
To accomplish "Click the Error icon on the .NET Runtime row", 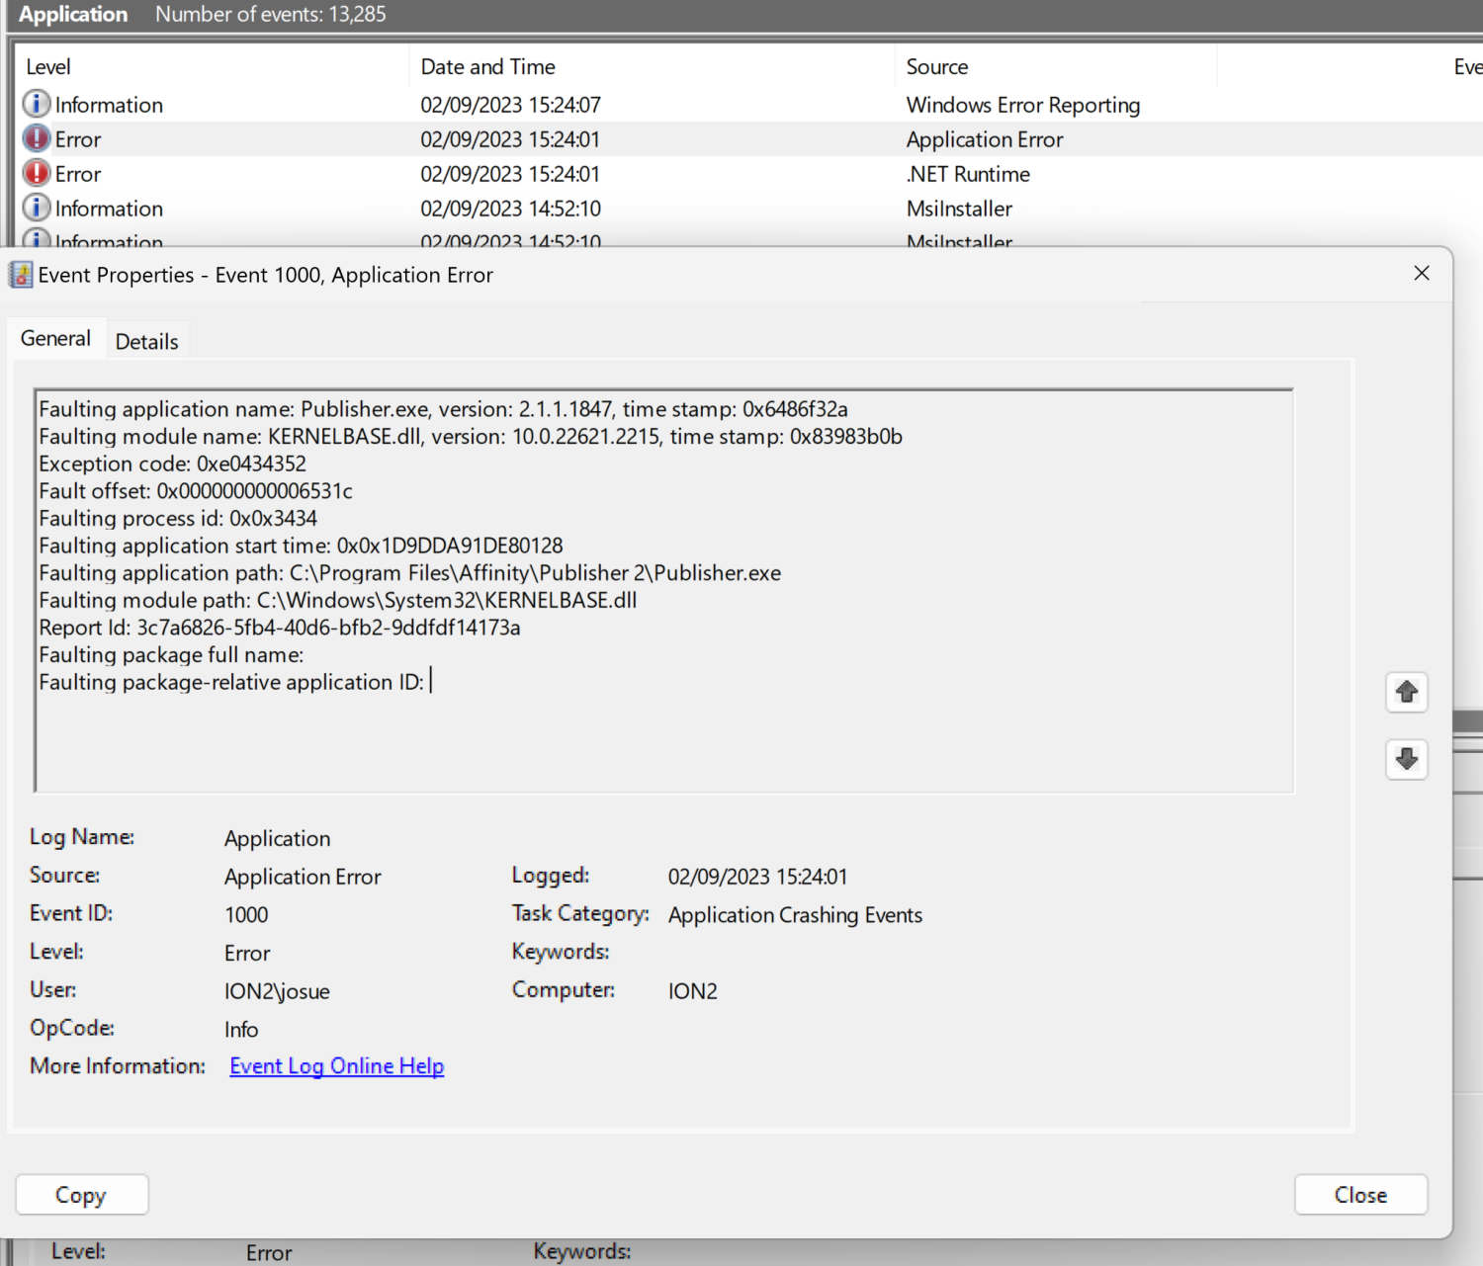I will click(x=36, y=173).
